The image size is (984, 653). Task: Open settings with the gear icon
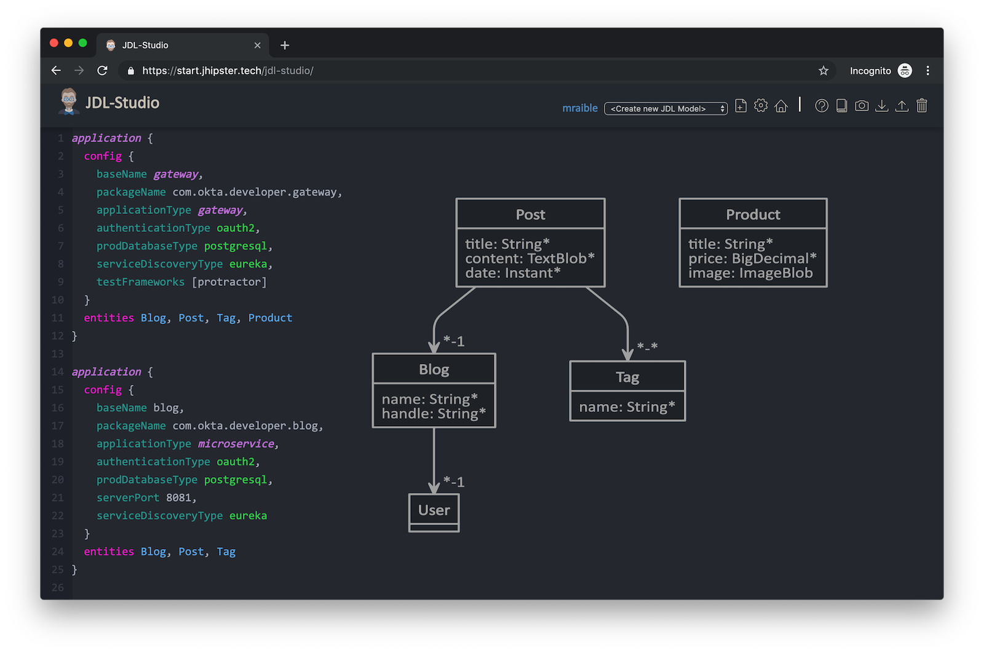(x=761, y=106)
